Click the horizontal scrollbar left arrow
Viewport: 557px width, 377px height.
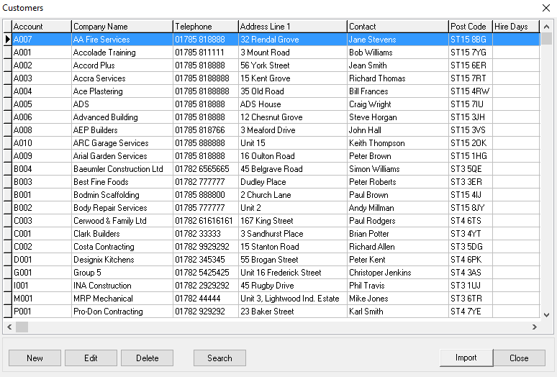(x=9, y=327)
